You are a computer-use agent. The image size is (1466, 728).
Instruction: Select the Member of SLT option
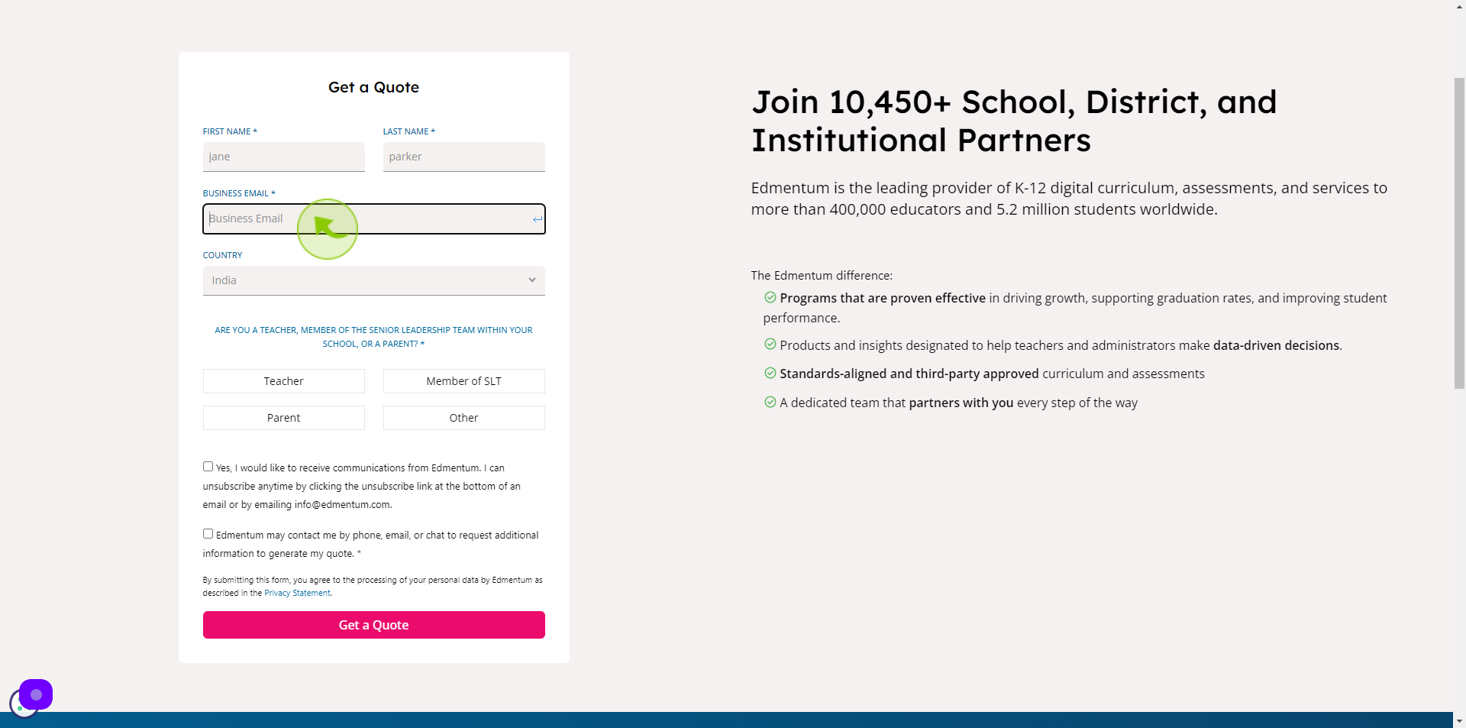[x=464, y=381]
